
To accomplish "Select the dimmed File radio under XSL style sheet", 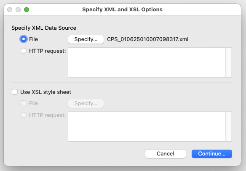I will pos(24,103).
